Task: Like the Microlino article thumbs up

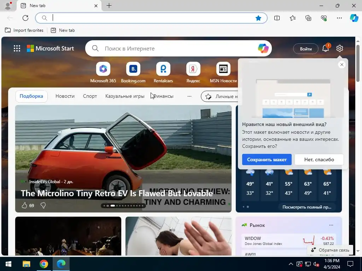Action: click(x=24, y=205)
